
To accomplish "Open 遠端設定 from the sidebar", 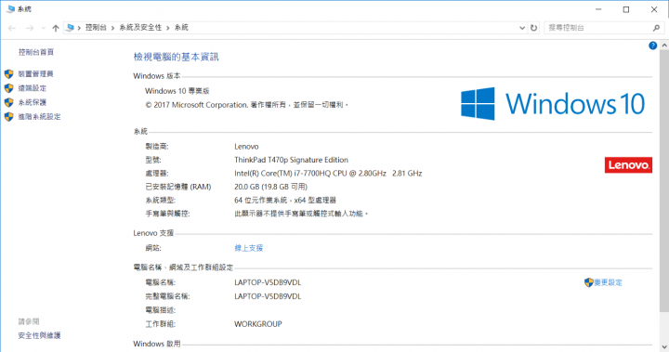I will 32,88.
